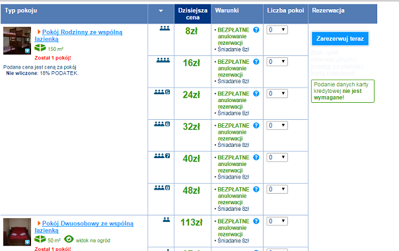This screenshot has width=399, height=251.
Task: Click the room size icon next to 50 m²
Action: pos(40,239)
